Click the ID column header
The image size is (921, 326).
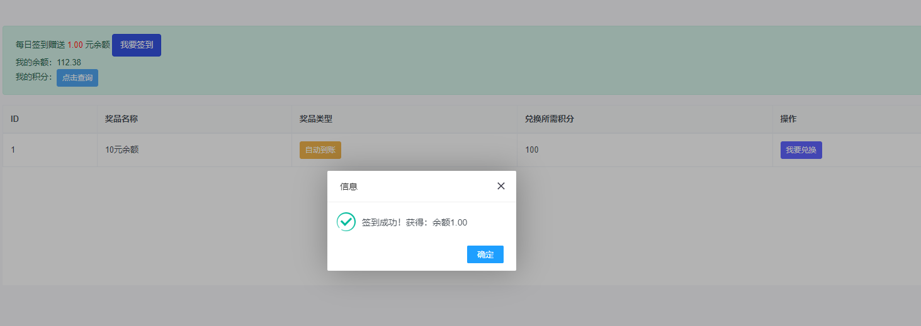pos(15,119)
